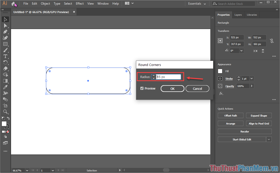Activate the Eraser tool
The height and width of the screenshot is (173, 280).
5,69
